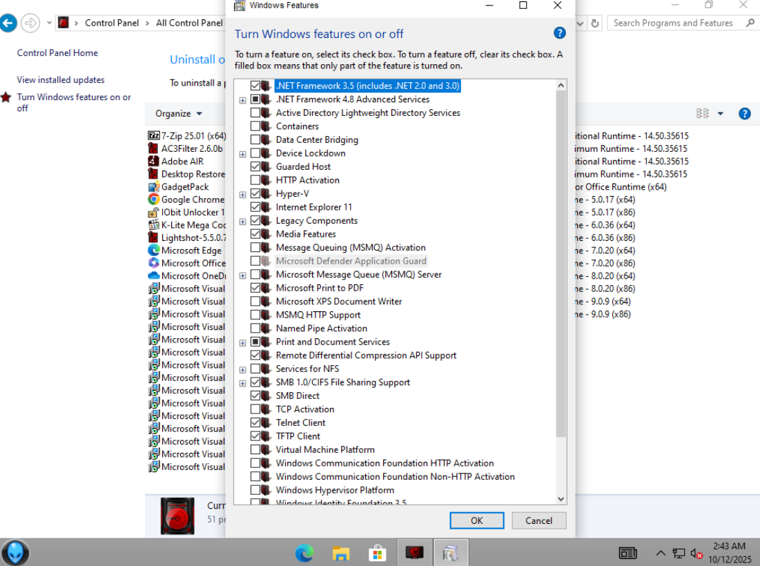Select the Adobe AIR program icon
The image size is (760, 566).
click(x=154, y=161)
